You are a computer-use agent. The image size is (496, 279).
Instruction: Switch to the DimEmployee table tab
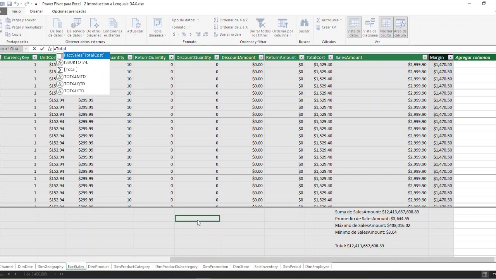317,267
